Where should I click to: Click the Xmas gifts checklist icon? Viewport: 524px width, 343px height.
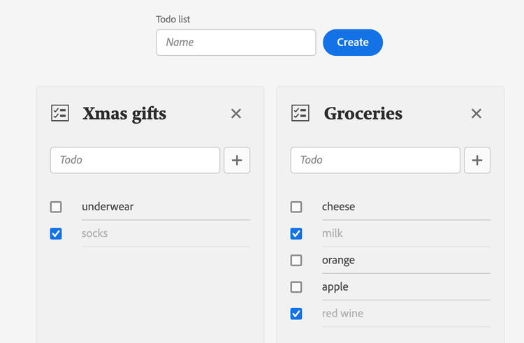tap(60, 113)
